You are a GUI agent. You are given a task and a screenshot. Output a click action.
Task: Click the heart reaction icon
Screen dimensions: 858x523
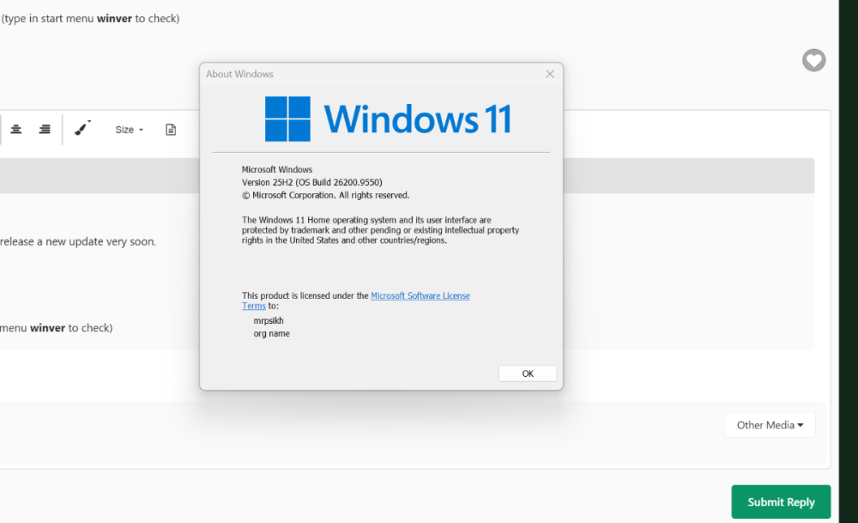(813, 60)
